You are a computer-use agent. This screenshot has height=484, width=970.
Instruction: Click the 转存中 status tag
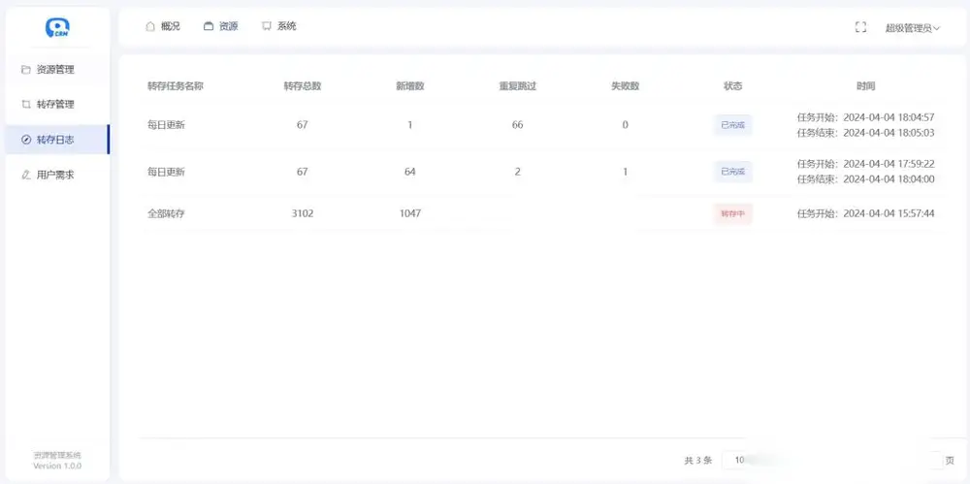point(733,214)
